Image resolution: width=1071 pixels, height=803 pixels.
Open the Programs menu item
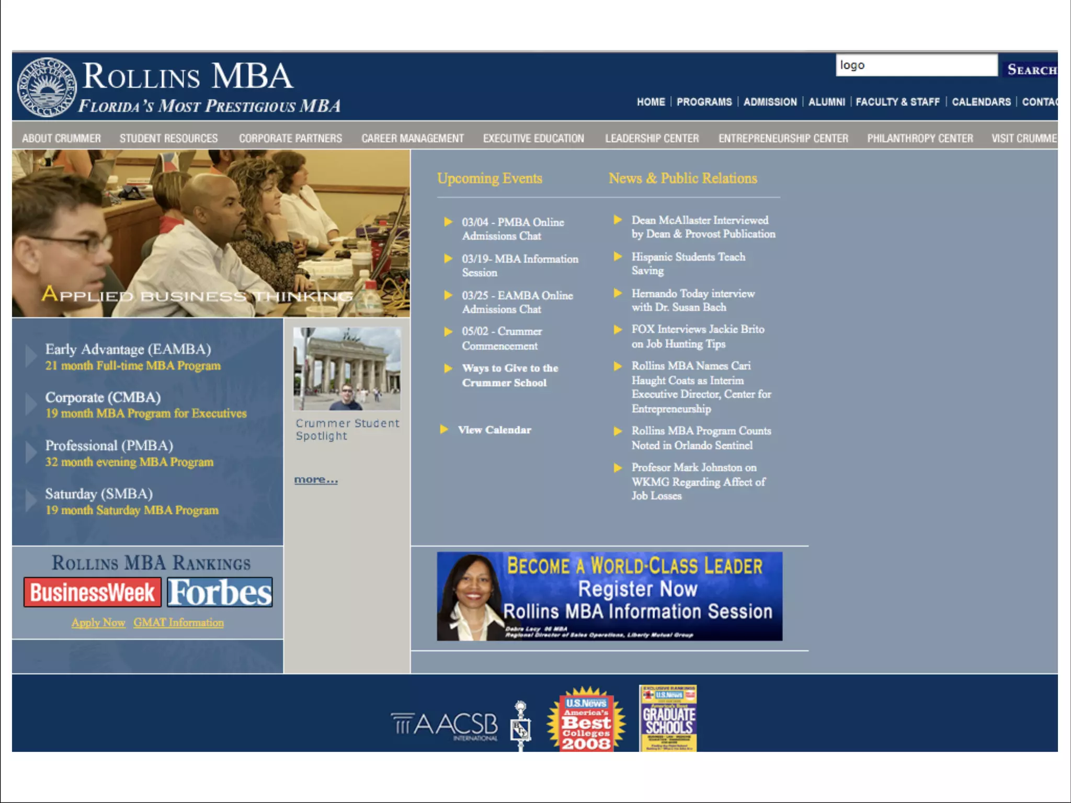click(704, 102)
